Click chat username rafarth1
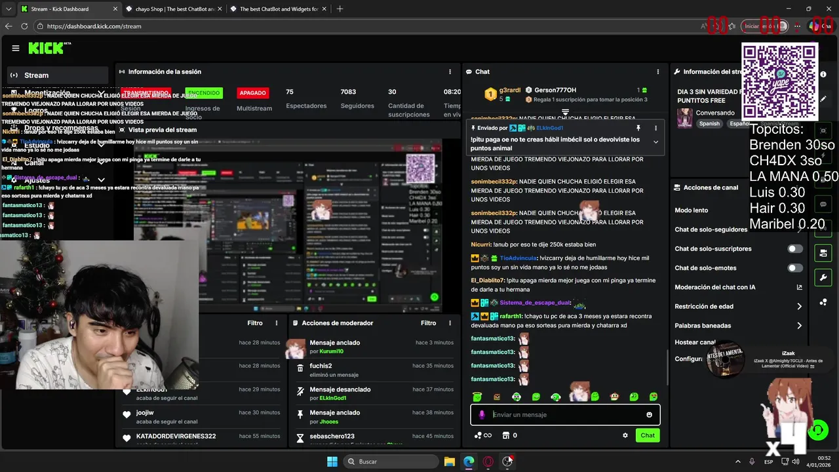This screenshot has height=472, width=839. tap(511, 316)
